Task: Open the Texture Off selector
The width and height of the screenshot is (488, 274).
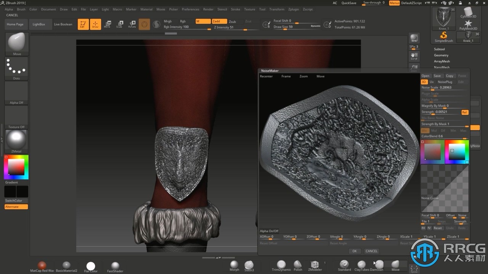Action: [17, 117]
